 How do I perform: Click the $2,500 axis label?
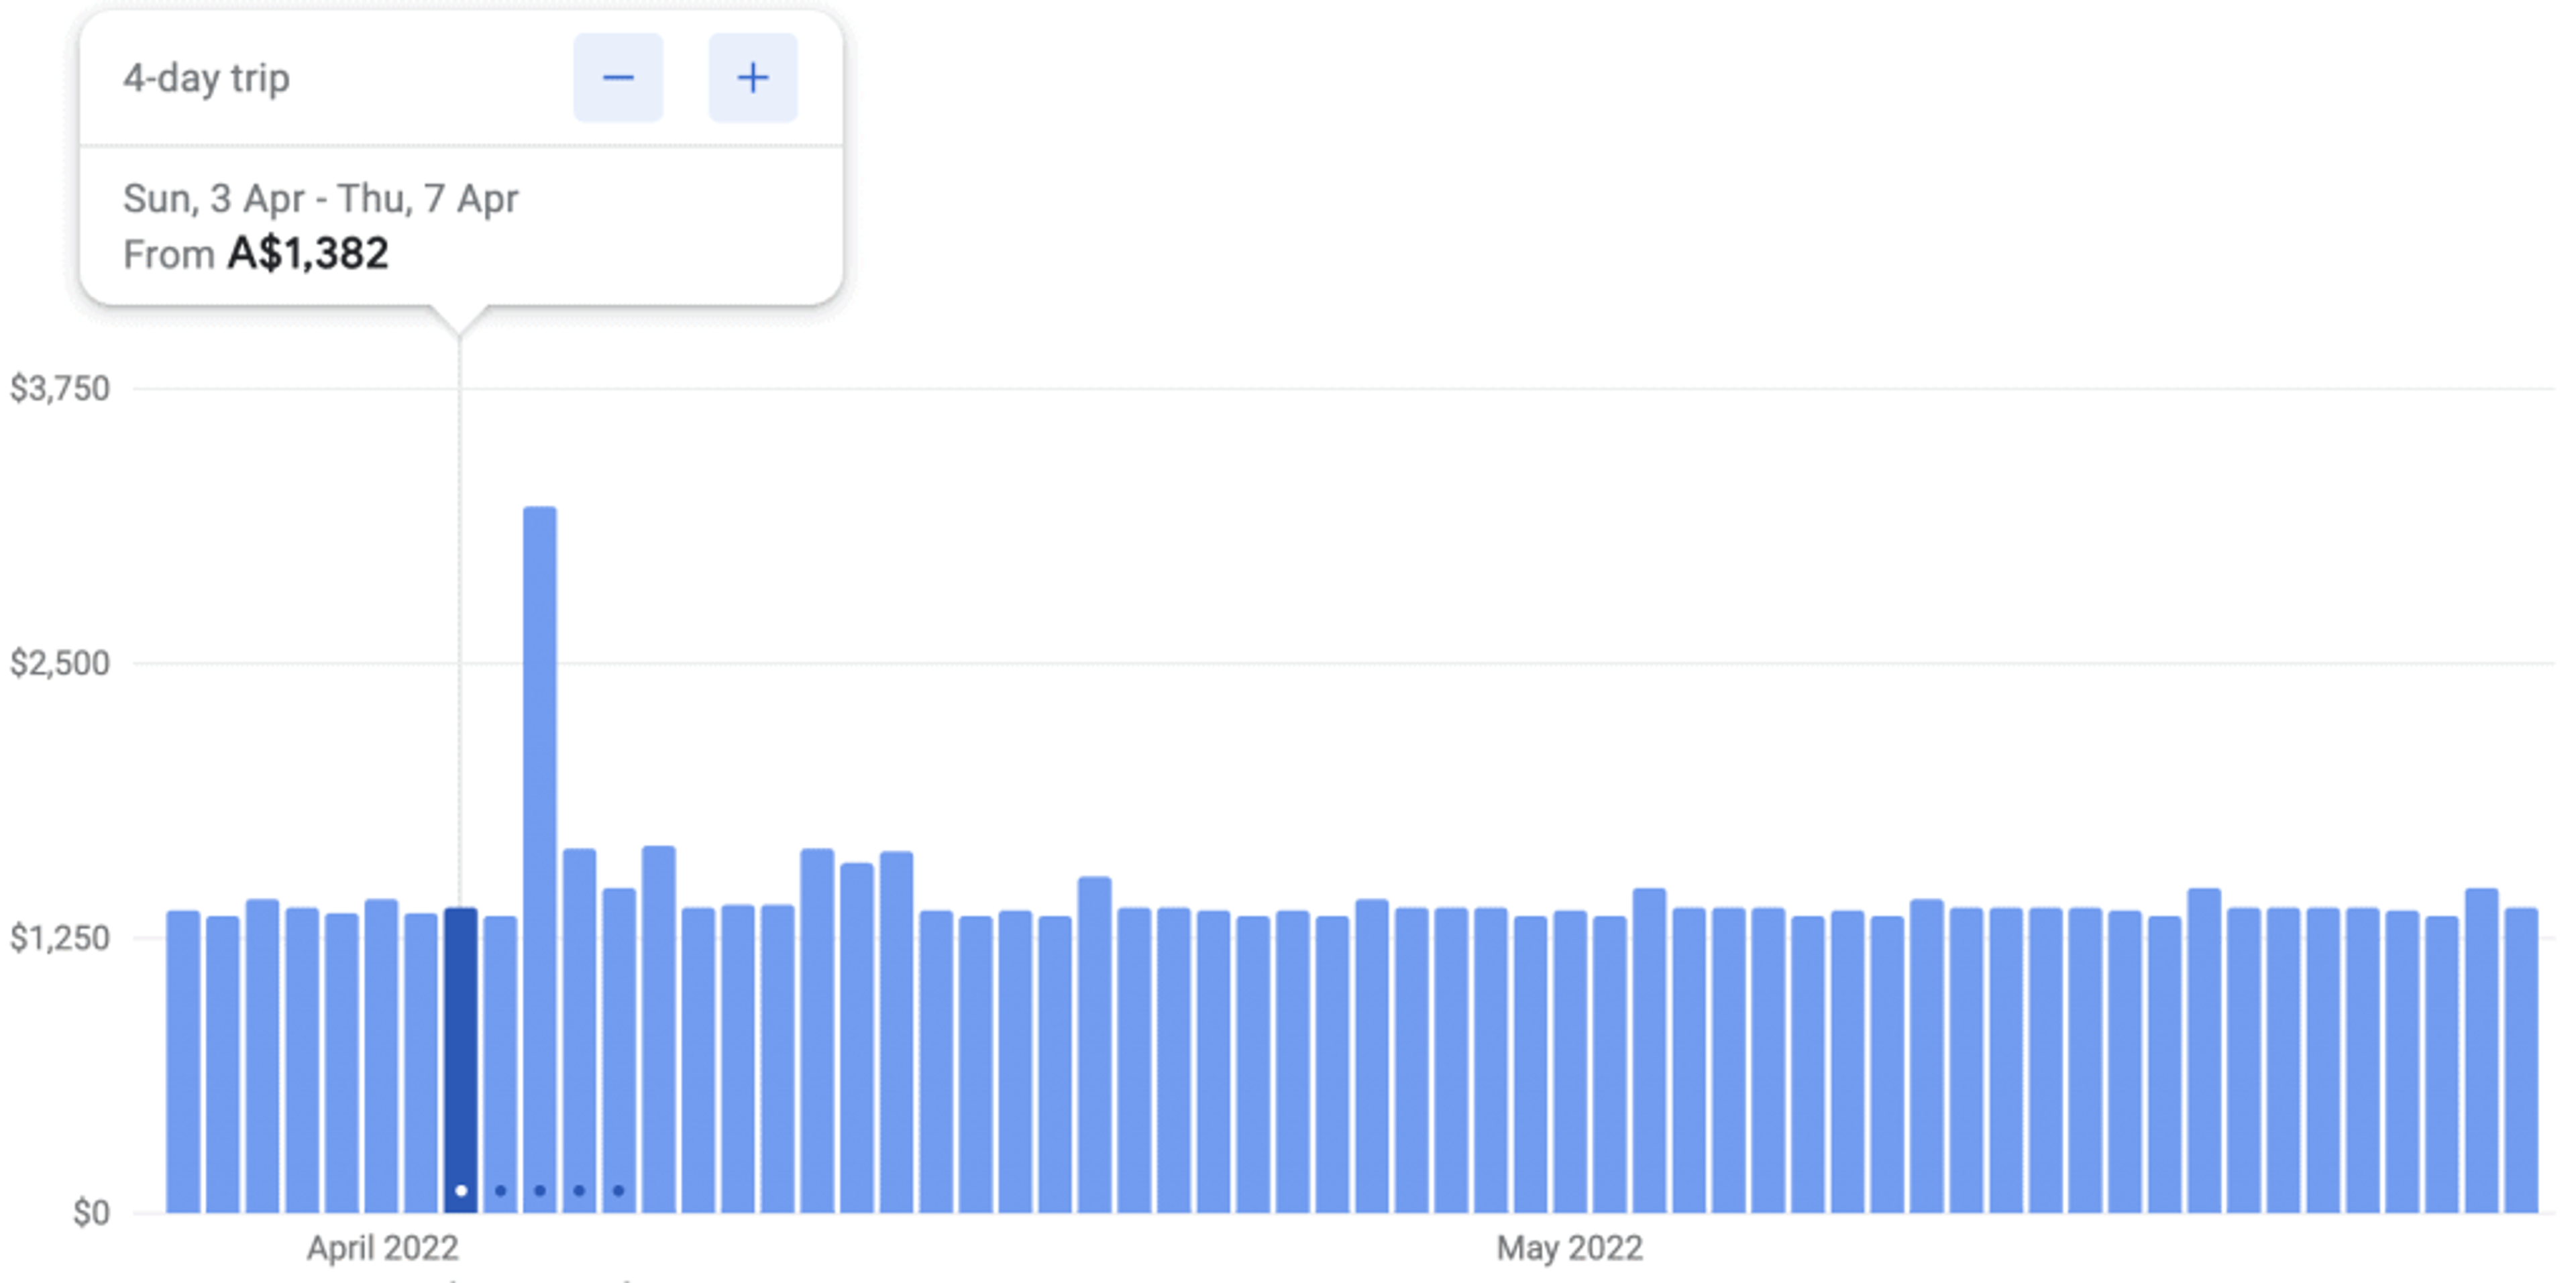pyautogui.click(x=60, y=663)
